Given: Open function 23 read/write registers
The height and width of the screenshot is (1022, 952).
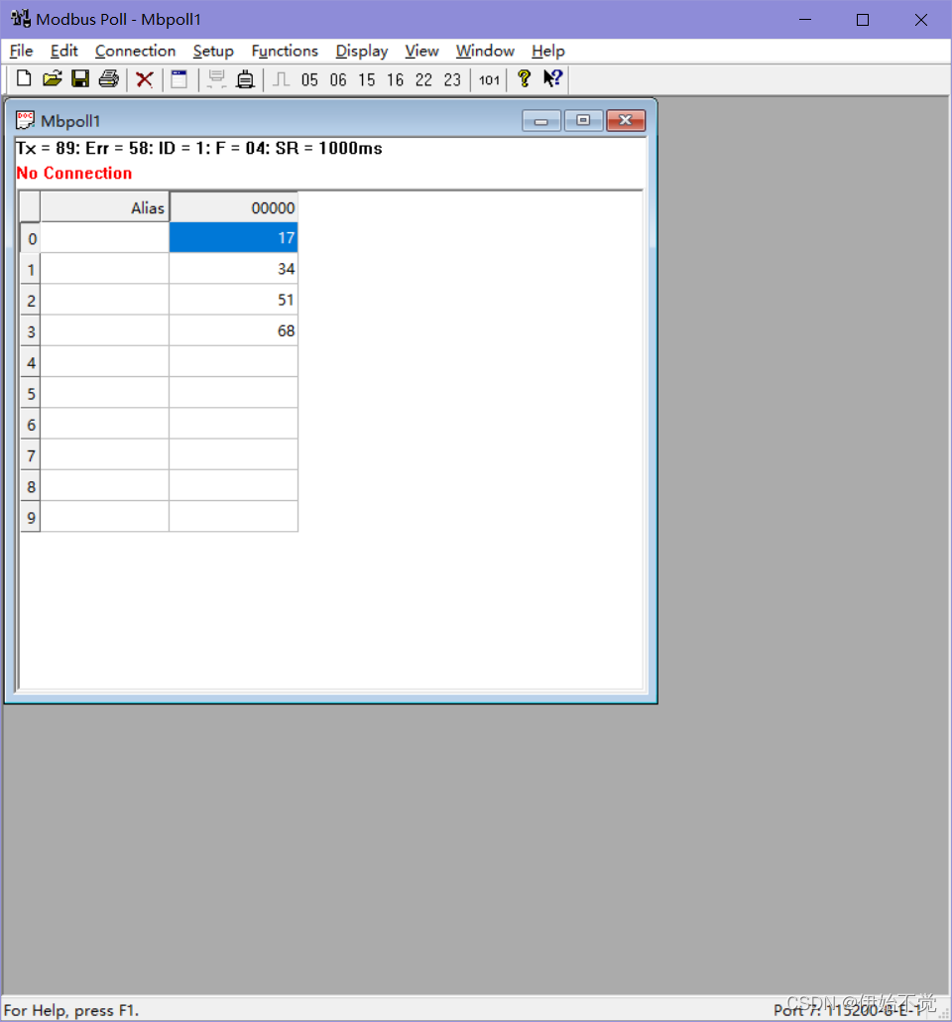Looking at the screenshot, I should 452,80.
